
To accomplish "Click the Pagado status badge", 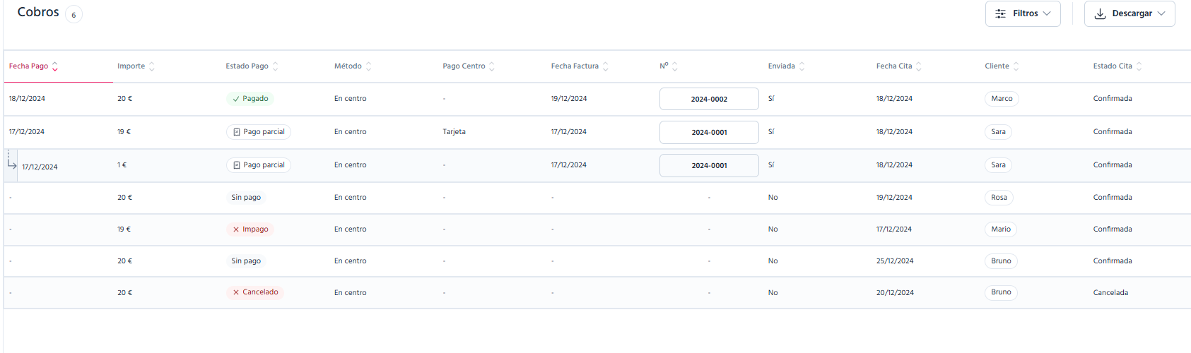I will 250,99.
